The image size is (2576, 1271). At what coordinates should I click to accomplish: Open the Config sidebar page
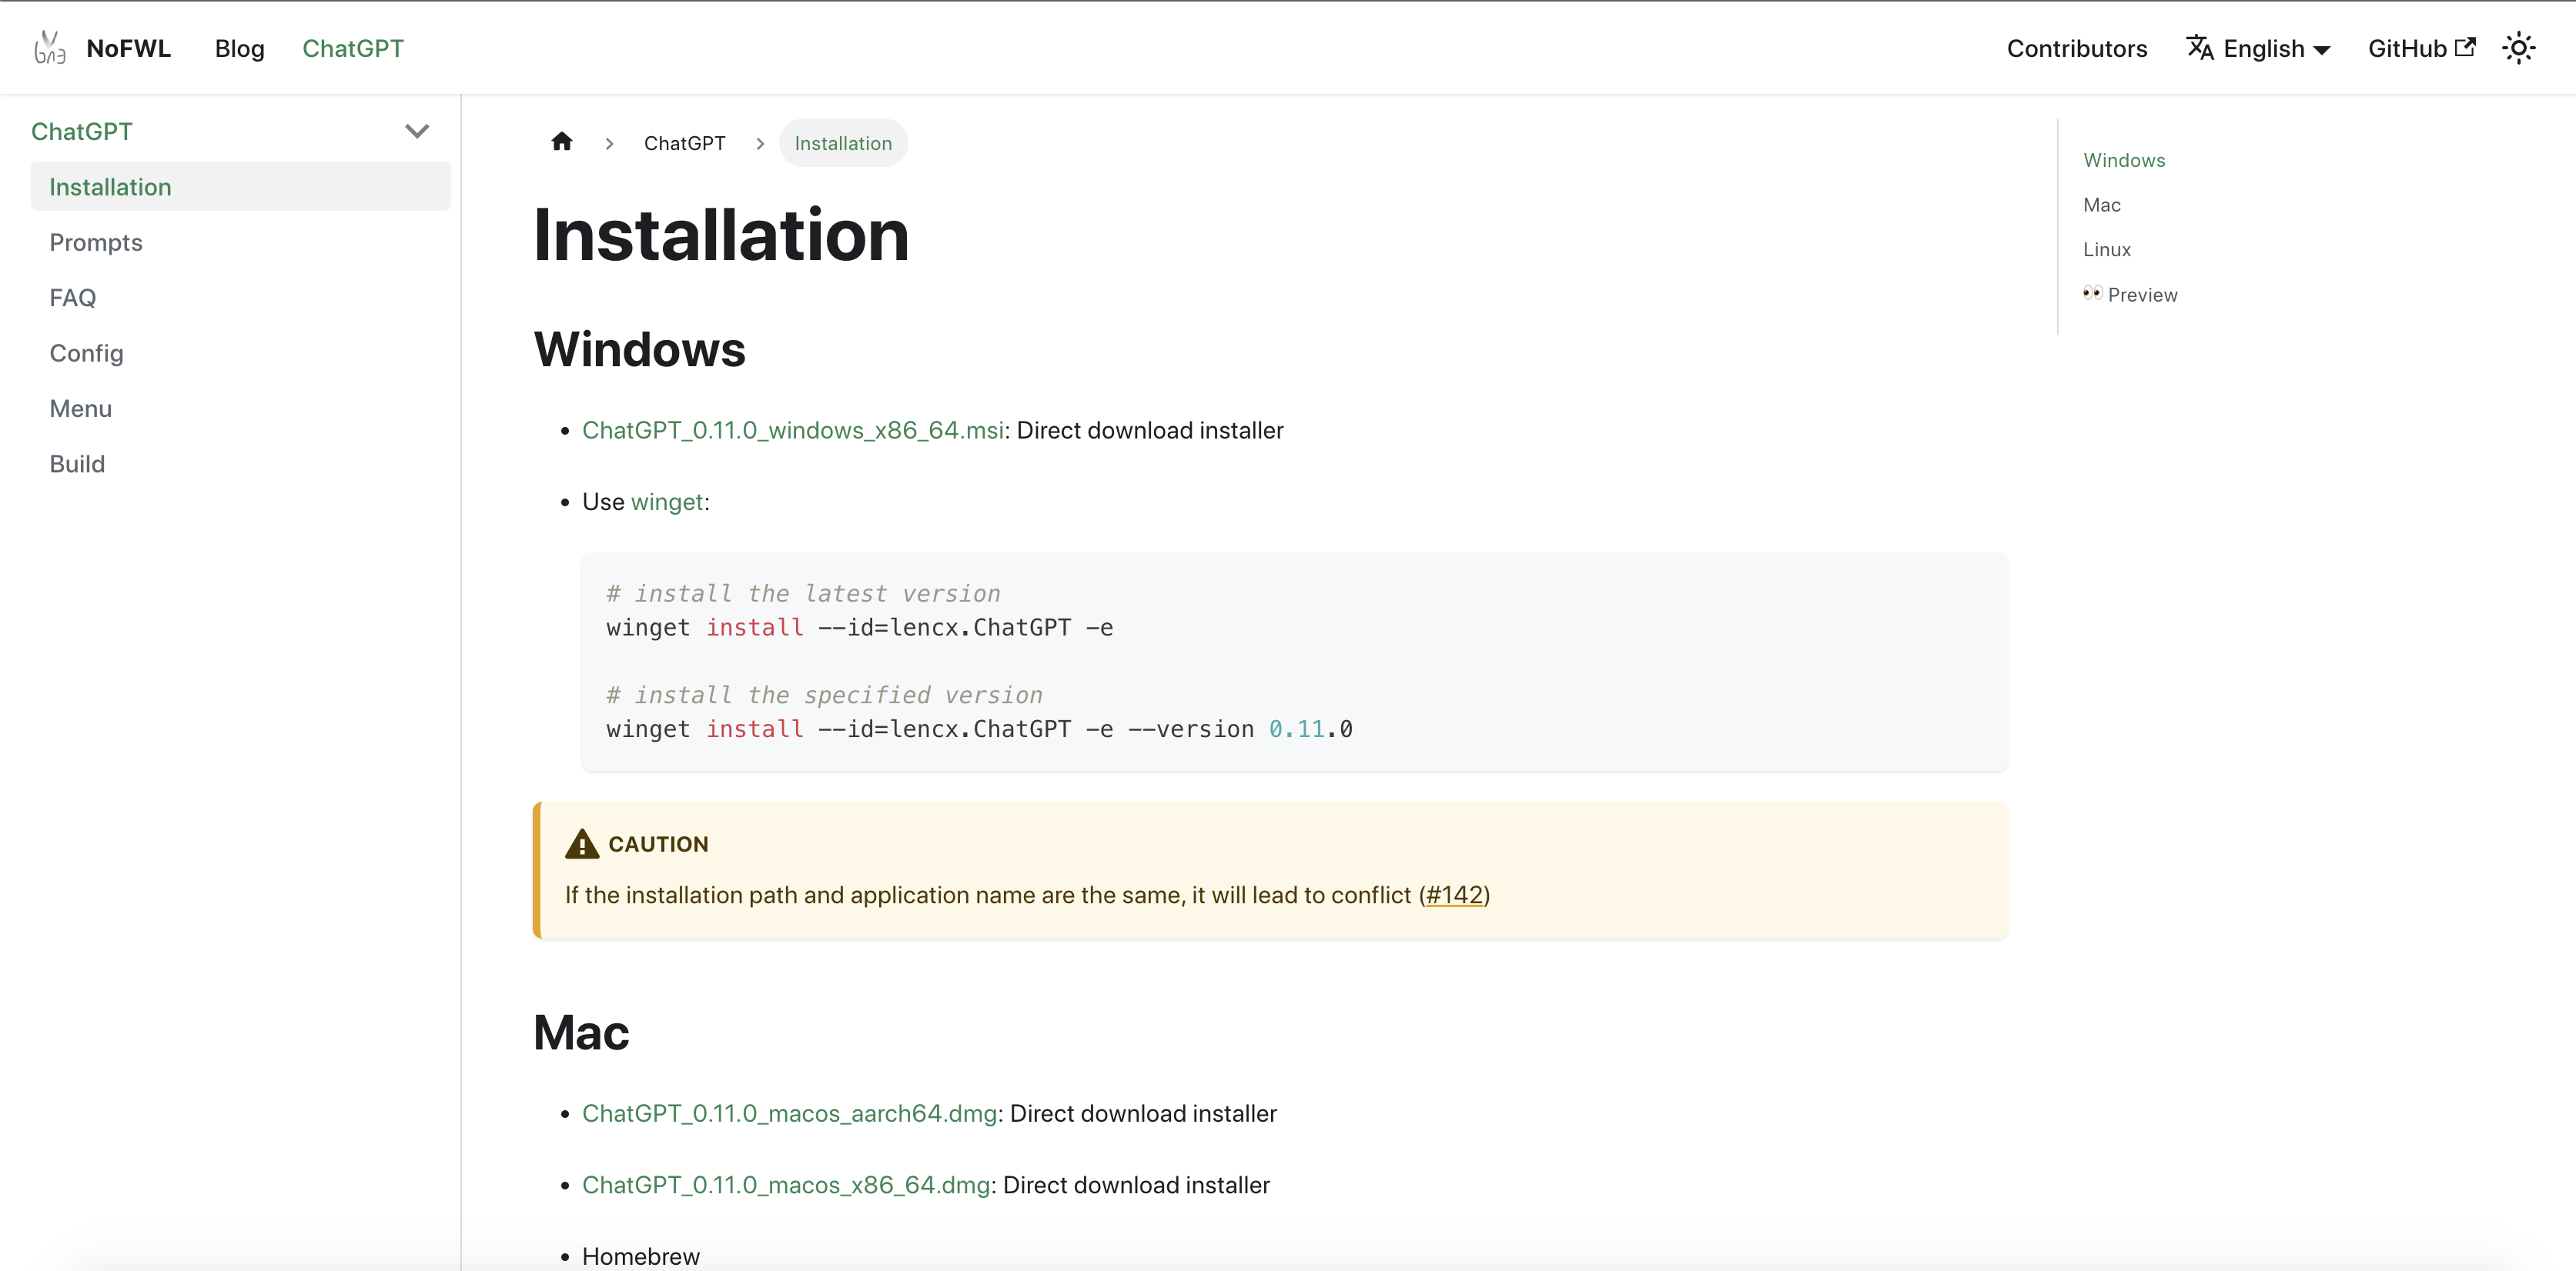tap(86, 354)
